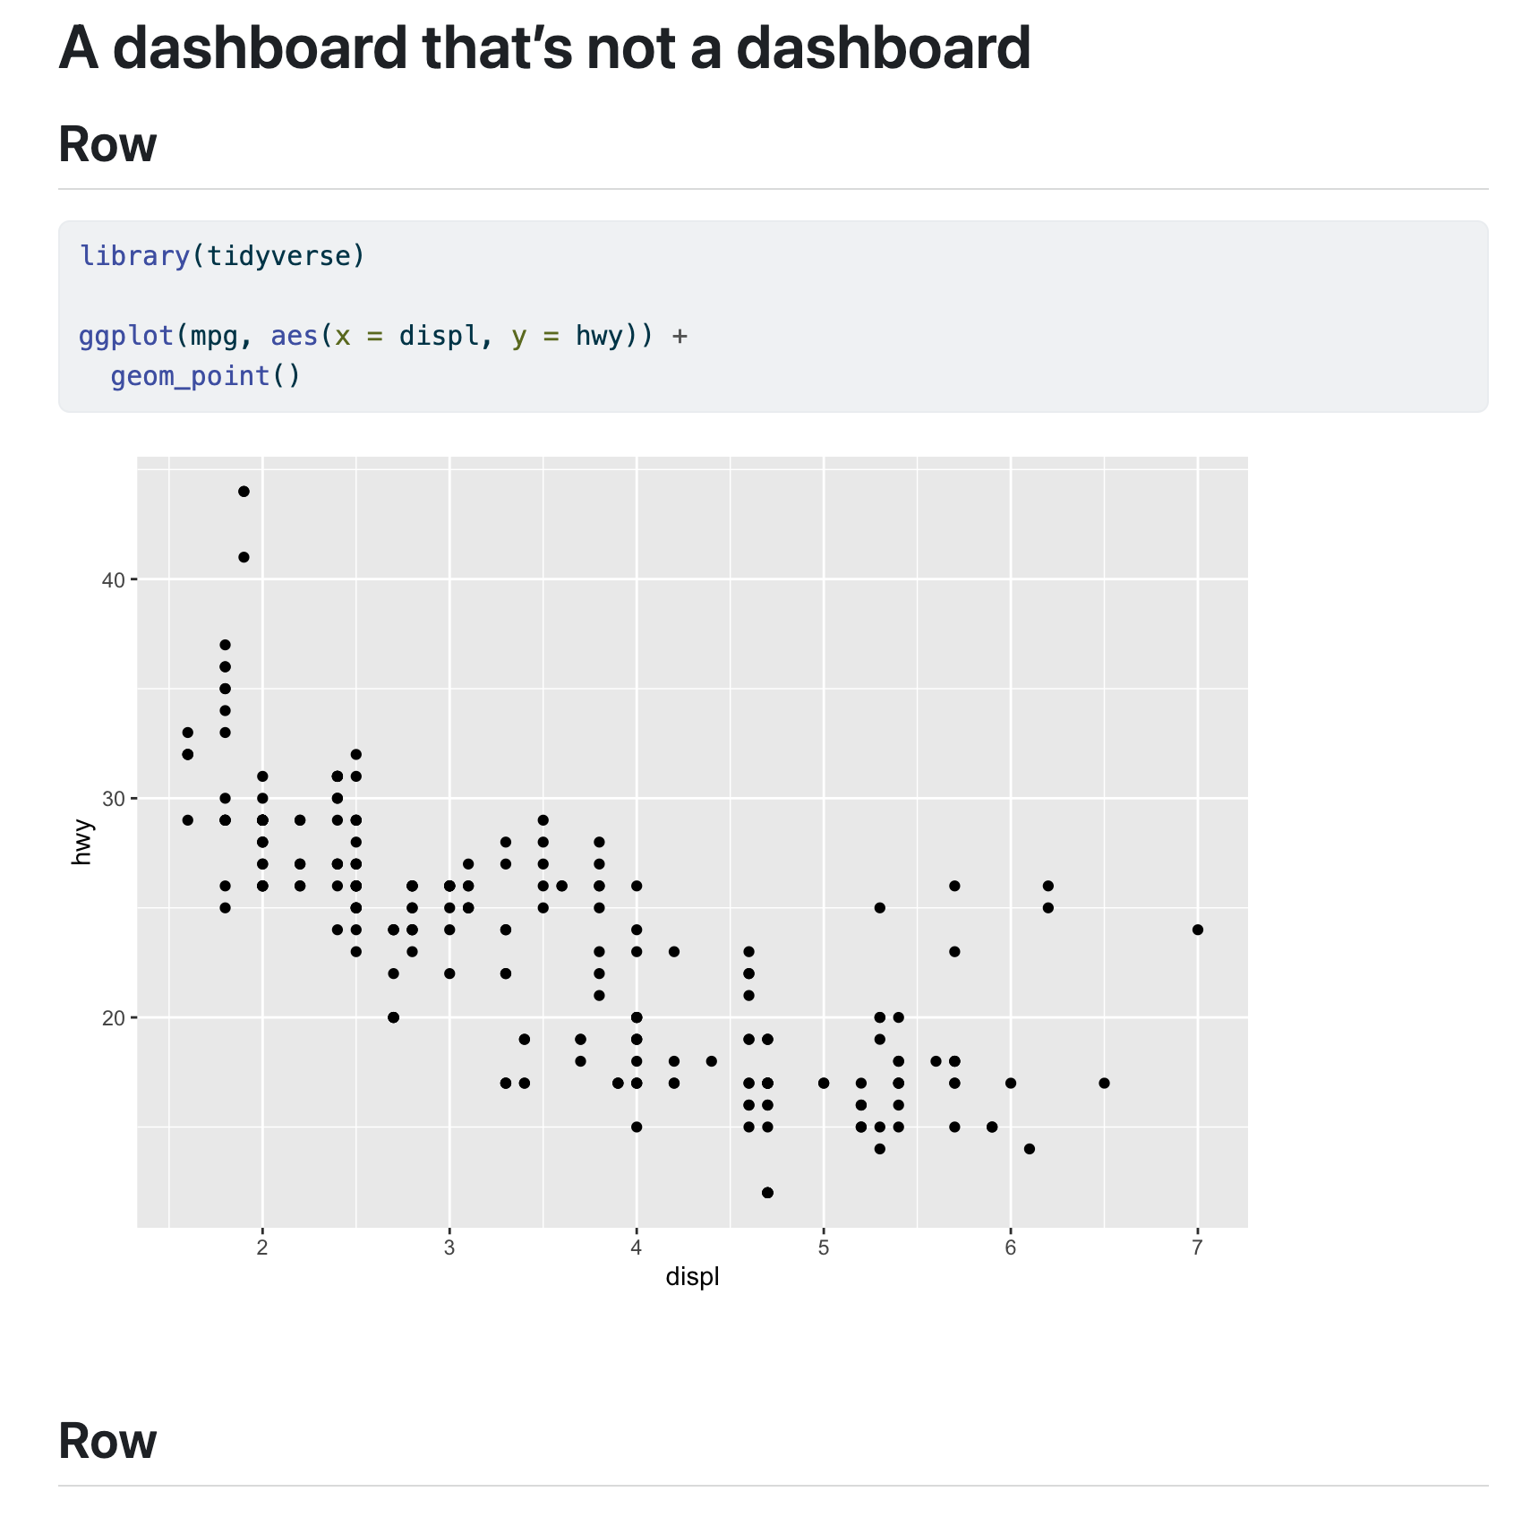Click the x-axis tick label '7'

coord(1197,1247)
